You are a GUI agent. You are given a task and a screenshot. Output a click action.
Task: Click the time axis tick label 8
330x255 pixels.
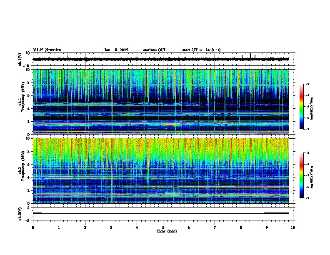pyautogui.click(x=241, y=227)
